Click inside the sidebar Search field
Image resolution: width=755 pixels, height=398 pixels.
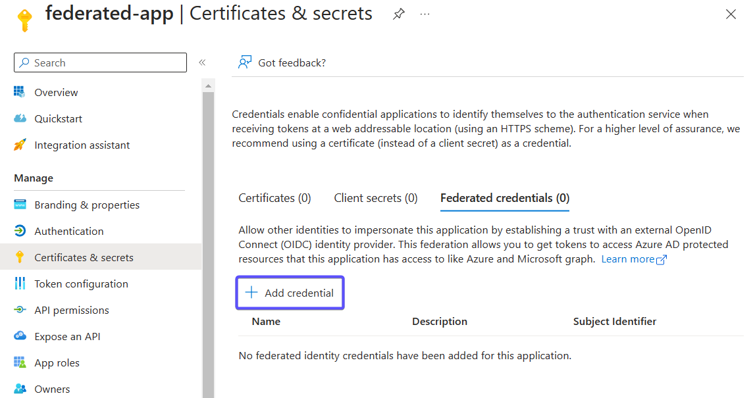point(100,62)
